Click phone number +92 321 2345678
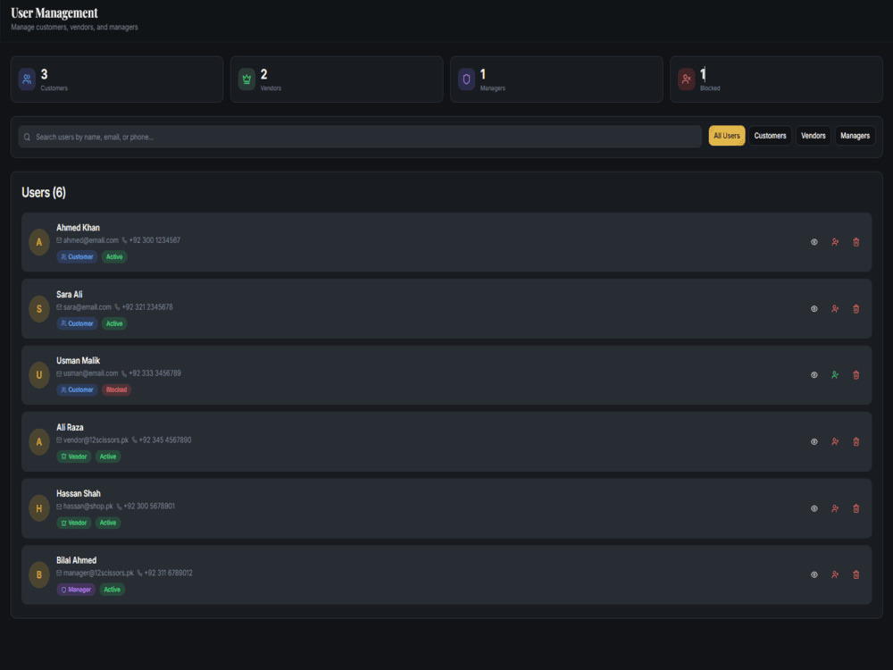This screenshot has height=670, width=893. click(147, 307)
